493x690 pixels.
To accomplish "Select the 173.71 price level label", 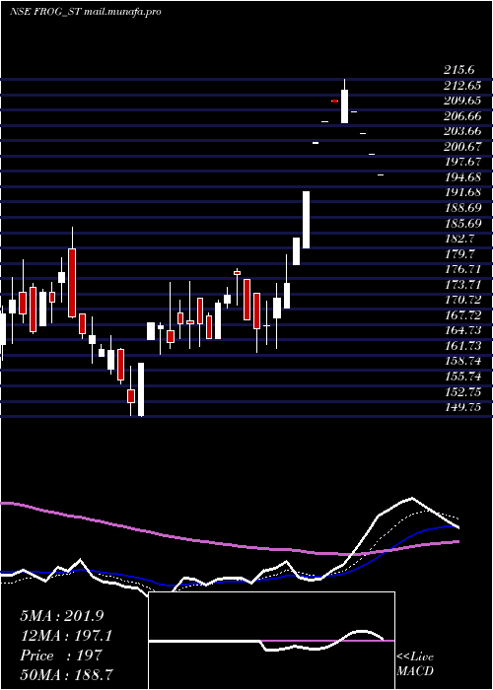I will click(x=462, y=285).
